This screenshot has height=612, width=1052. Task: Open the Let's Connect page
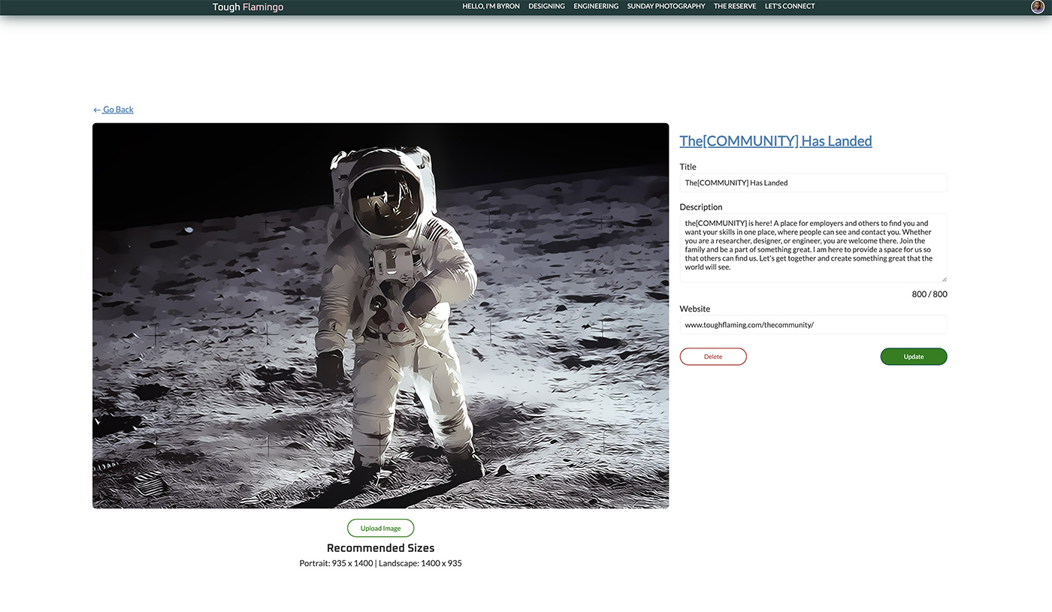coord(789,6)
